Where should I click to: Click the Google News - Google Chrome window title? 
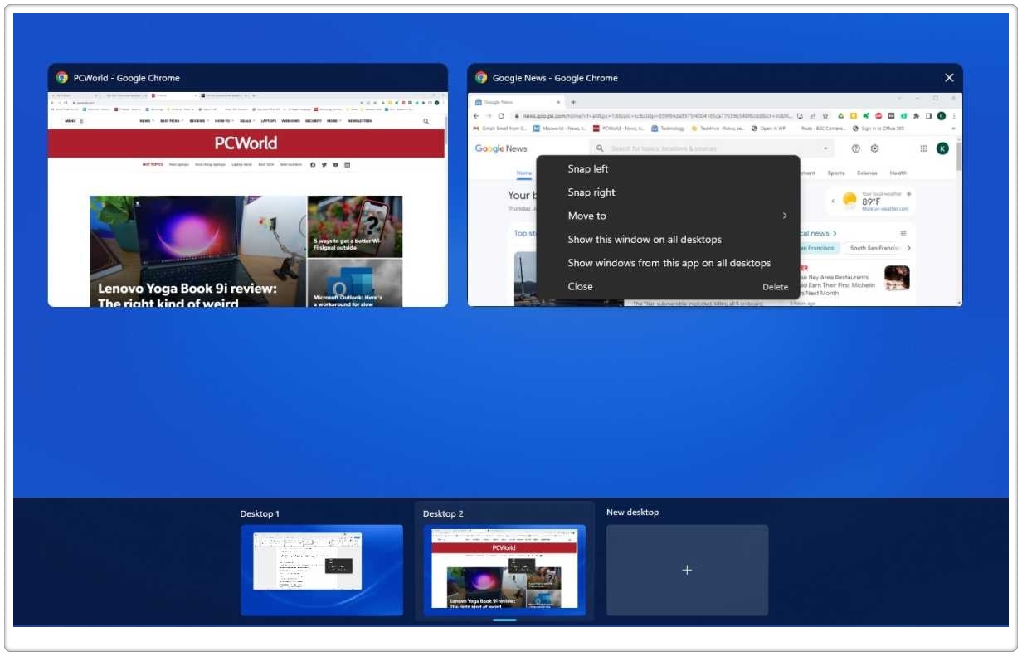[555, 78]
